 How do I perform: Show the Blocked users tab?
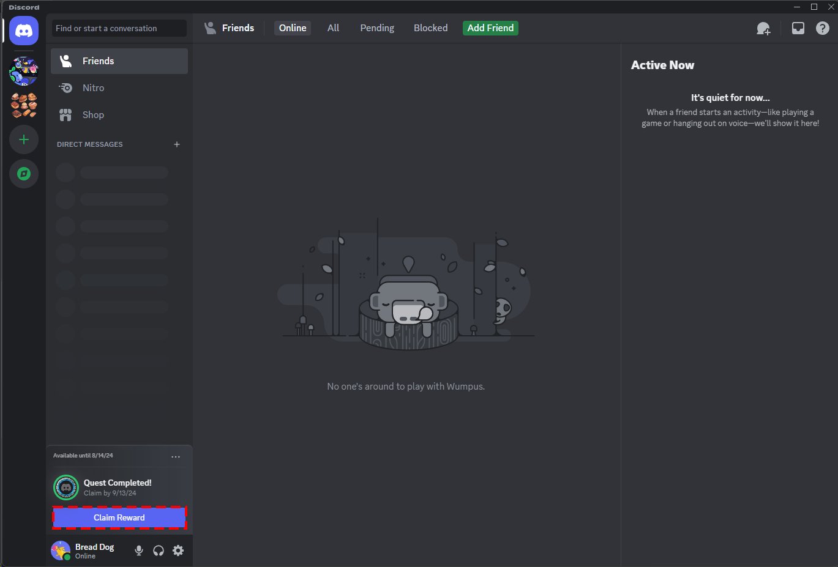[x=430, y=28]
